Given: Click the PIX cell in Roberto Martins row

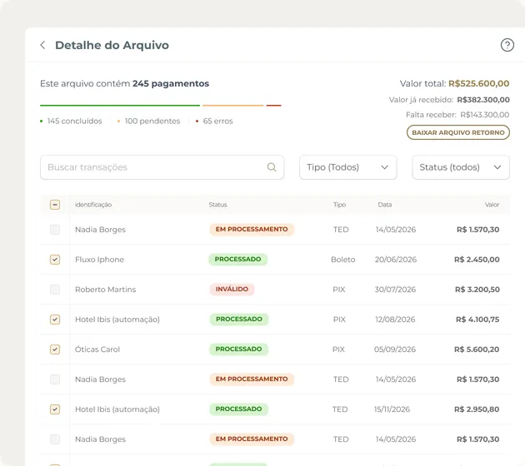Looking at the screenshot, I should (339, 290).
